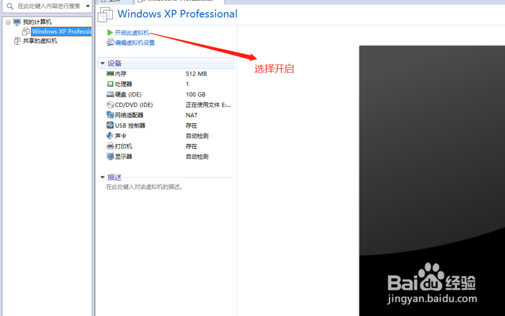Click the VM screen preview thumbnail
Screen dimensions: 505x316
432,180
